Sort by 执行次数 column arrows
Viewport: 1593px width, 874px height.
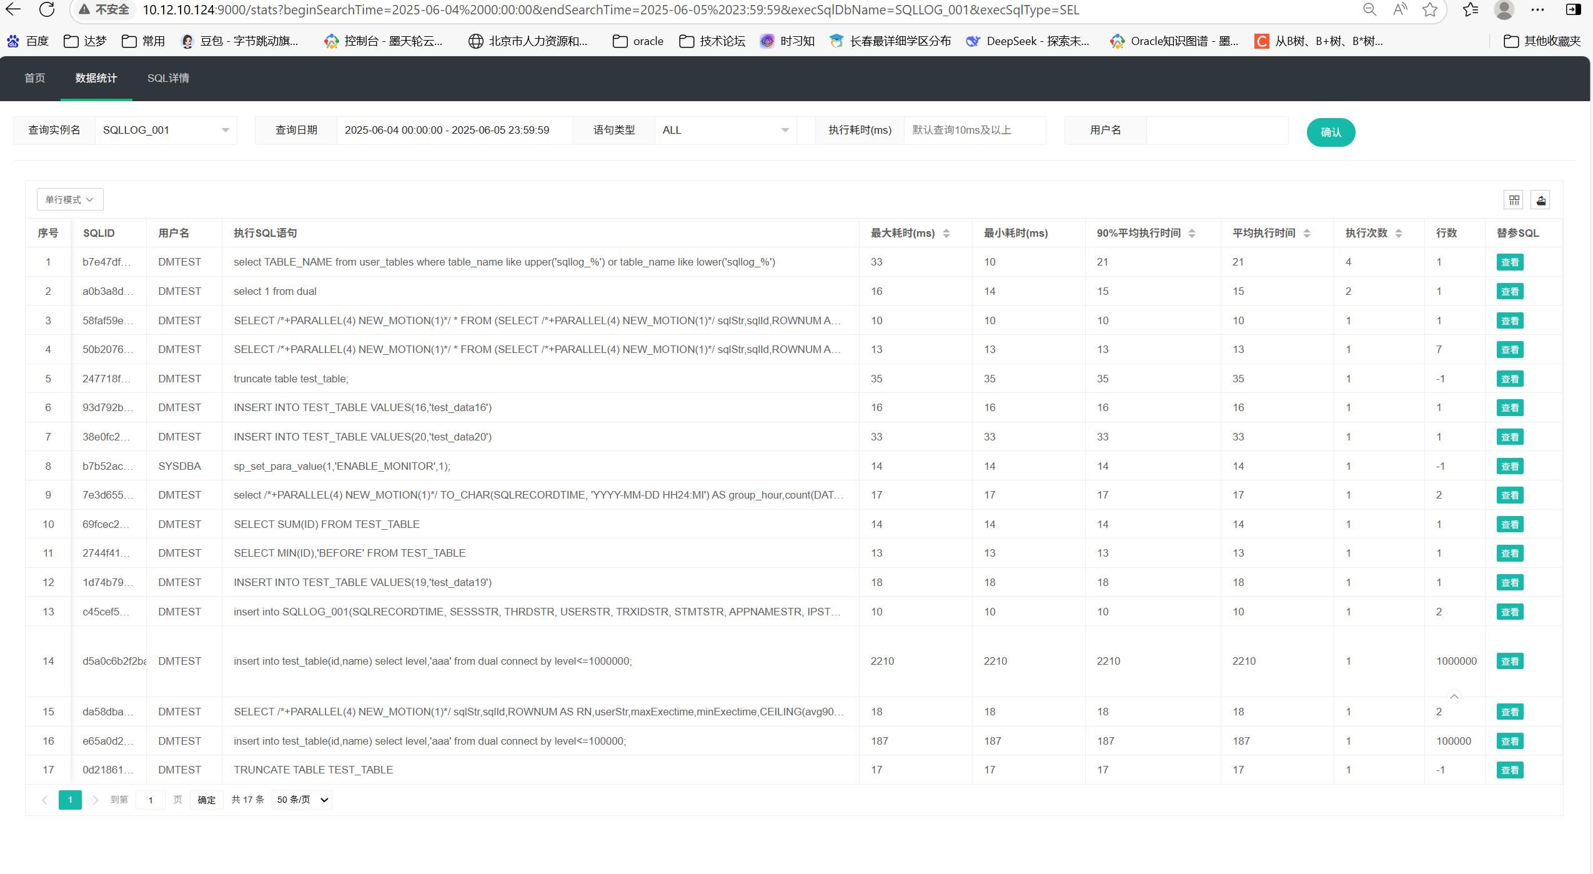point(1398,233)
